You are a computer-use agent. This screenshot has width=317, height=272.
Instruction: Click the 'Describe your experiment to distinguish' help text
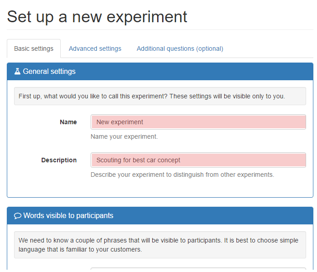pyautogui.click(x=183, y=175)
